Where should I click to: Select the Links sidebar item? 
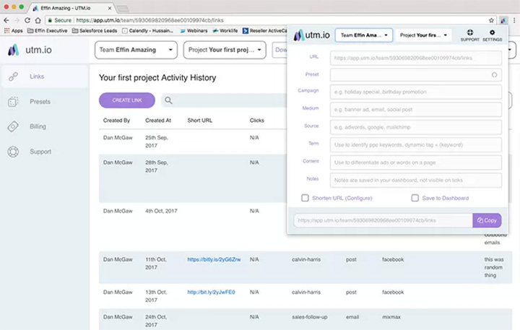coord(45,77)
